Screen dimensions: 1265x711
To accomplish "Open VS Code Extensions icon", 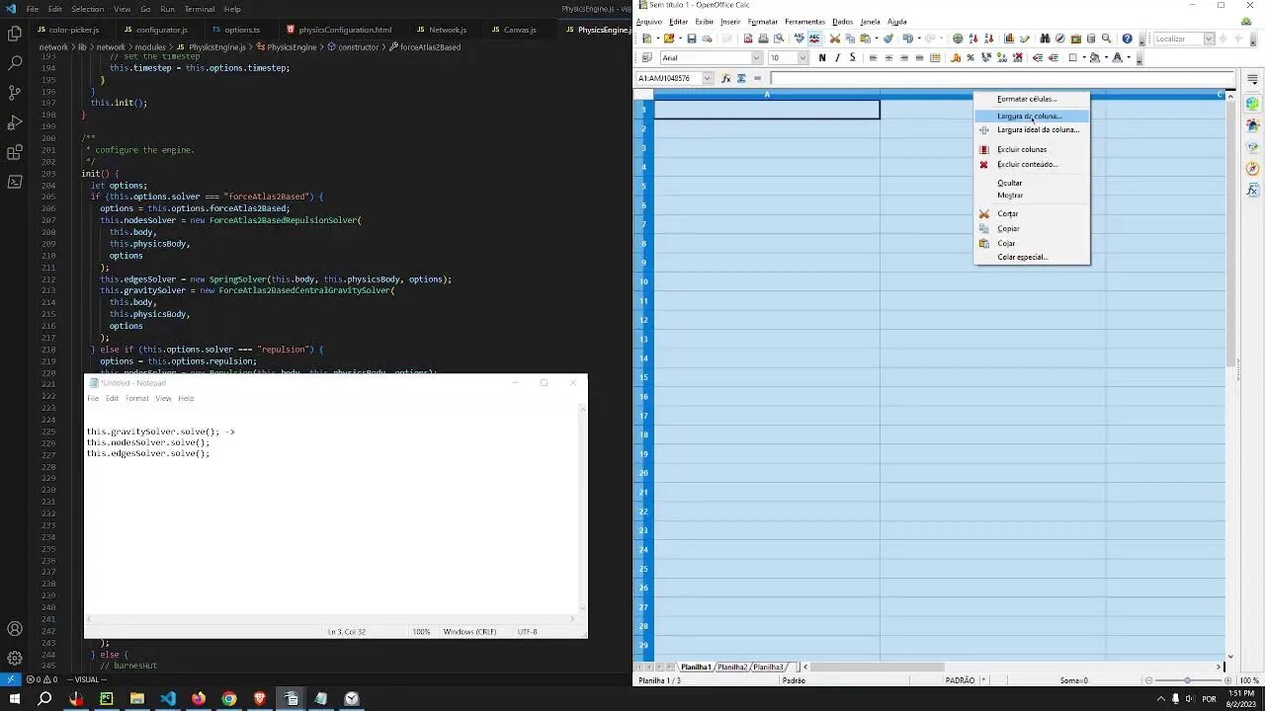I will coord(15,152).
